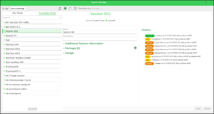Select the Test session row

click(32, 40)
